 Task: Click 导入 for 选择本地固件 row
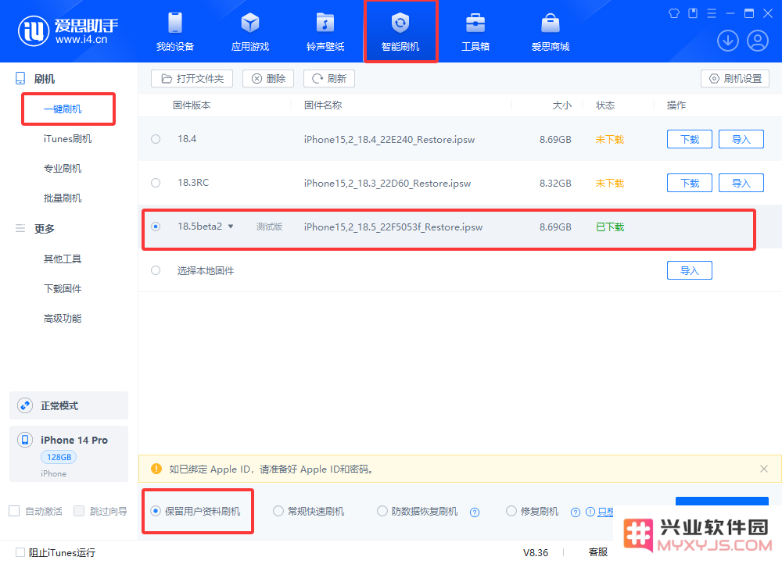click(690, 270)
